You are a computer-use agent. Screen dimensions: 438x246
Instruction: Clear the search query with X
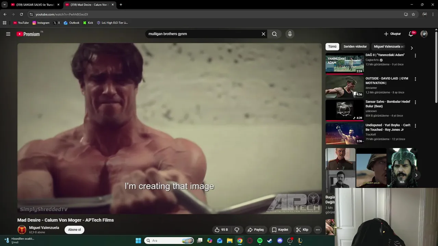(x=263, y=34)
